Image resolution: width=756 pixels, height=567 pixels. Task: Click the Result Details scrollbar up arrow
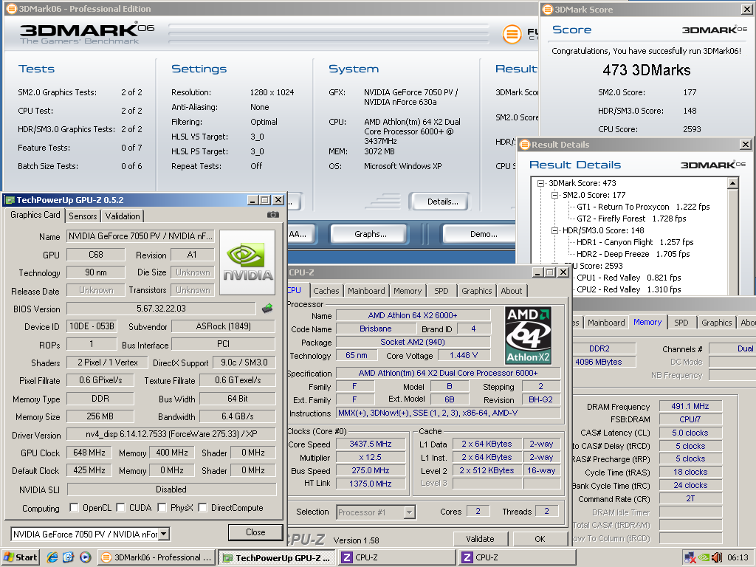pos(733,183)
